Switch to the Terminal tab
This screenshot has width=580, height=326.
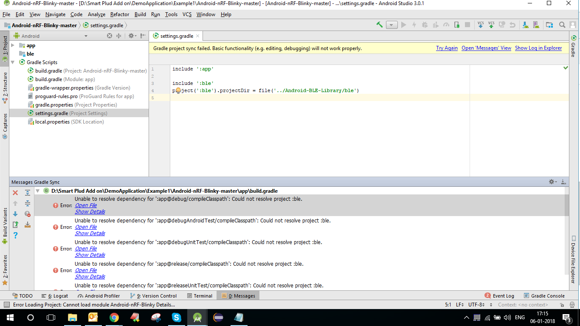click(200, 295)
